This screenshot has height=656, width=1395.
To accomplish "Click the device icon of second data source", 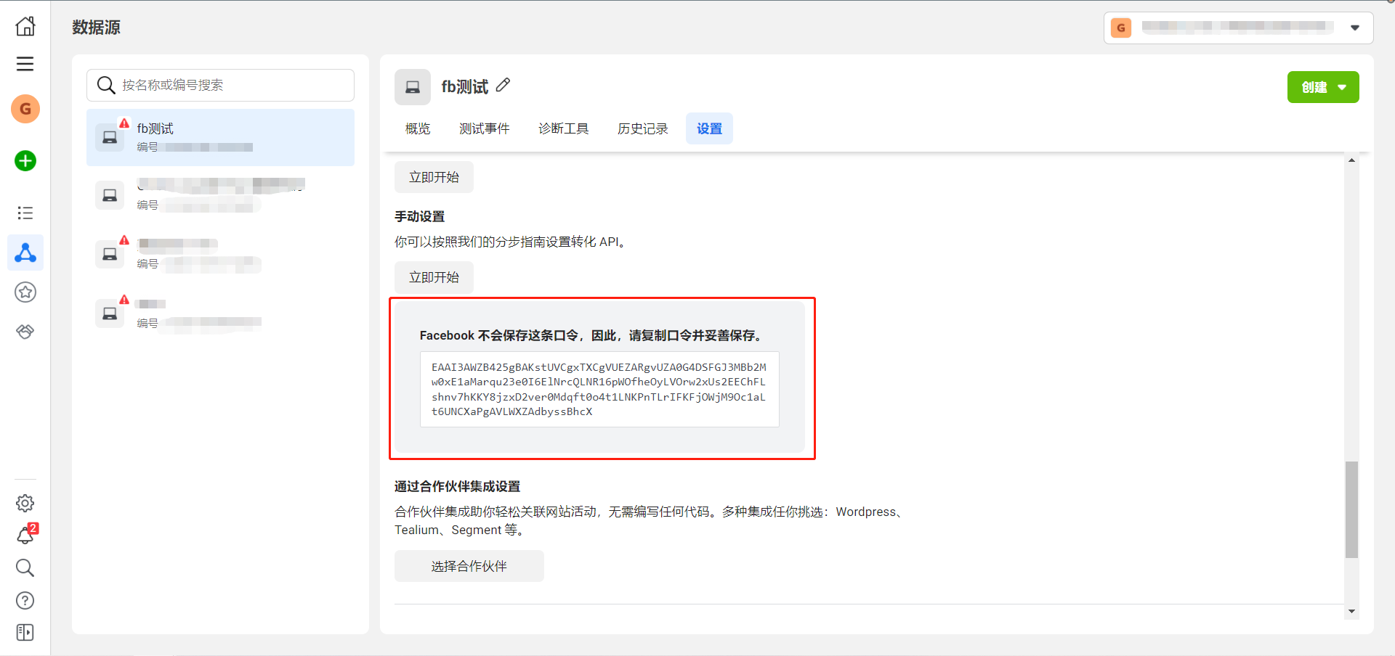I will 110,195.
